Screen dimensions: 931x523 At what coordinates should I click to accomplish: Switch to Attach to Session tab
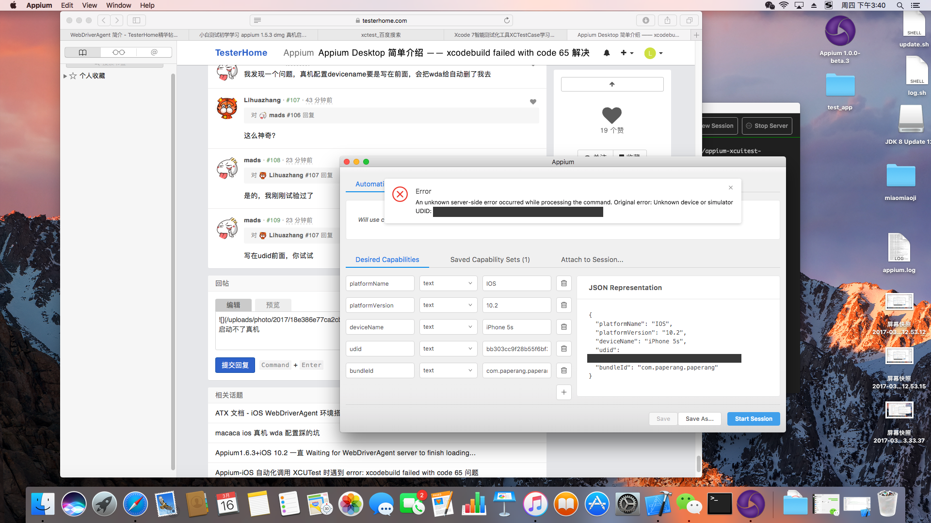point(592,260)
